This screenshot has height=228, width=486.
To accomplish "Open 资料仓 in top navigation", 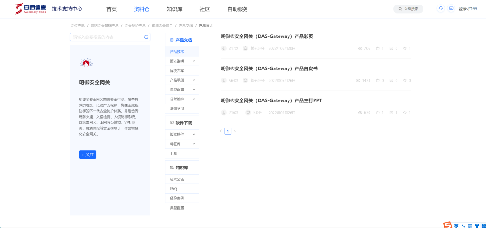I will click(142, 9).
